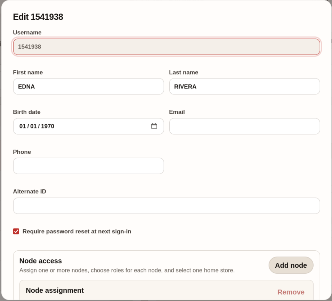Click the Node assignment title
Image resolution: width=332 pixels, height=301 pixels.
pos(55,291)
